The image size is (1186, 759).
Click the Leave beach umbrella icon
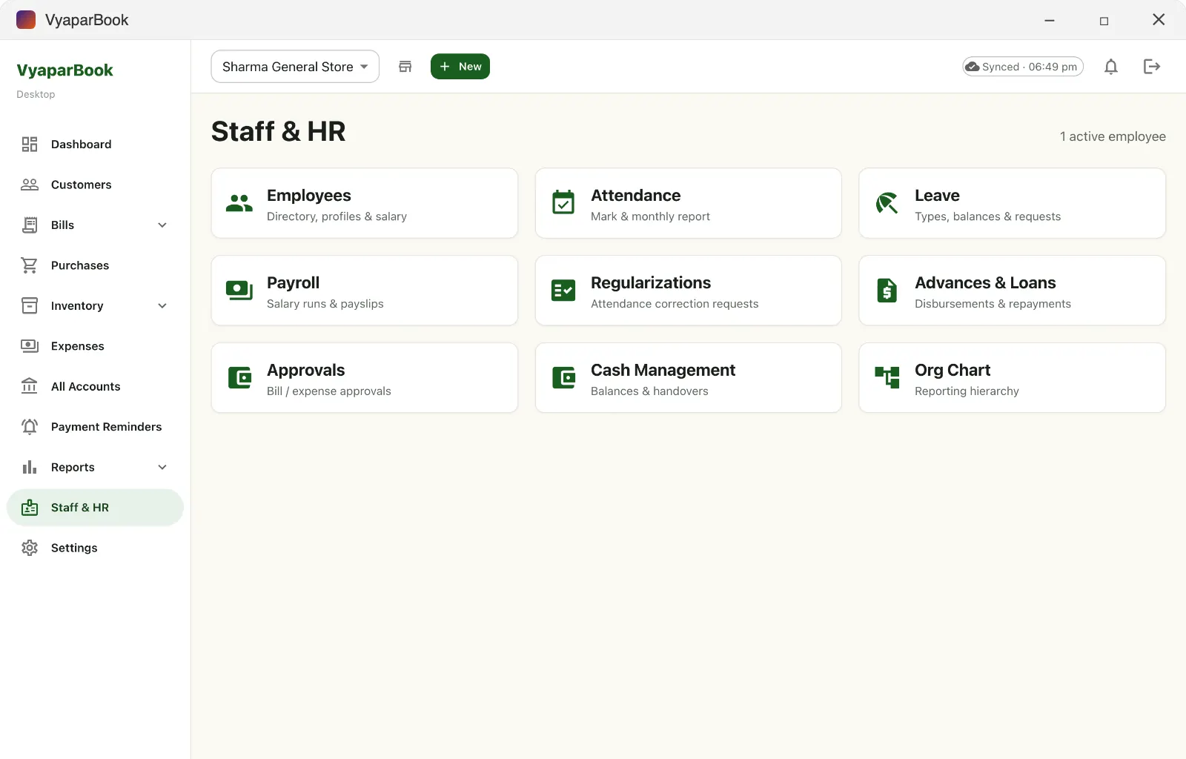[887, 202]
